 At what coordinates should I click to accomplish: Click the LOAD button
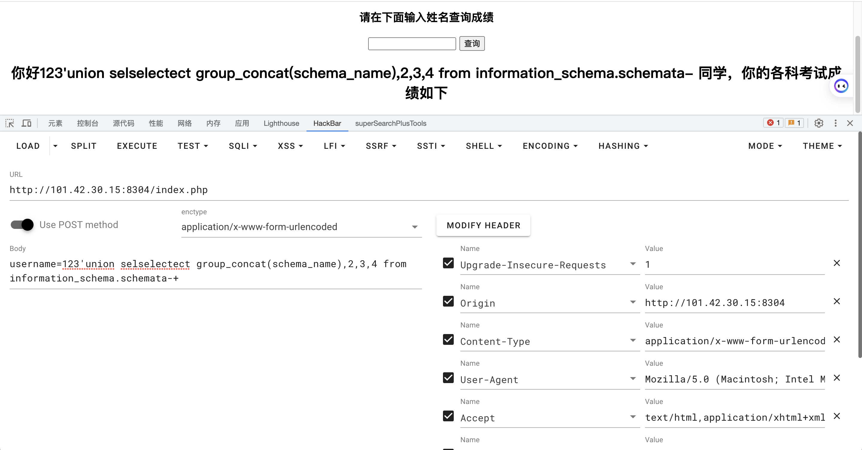pyautogui.click(x=28, y=146)
